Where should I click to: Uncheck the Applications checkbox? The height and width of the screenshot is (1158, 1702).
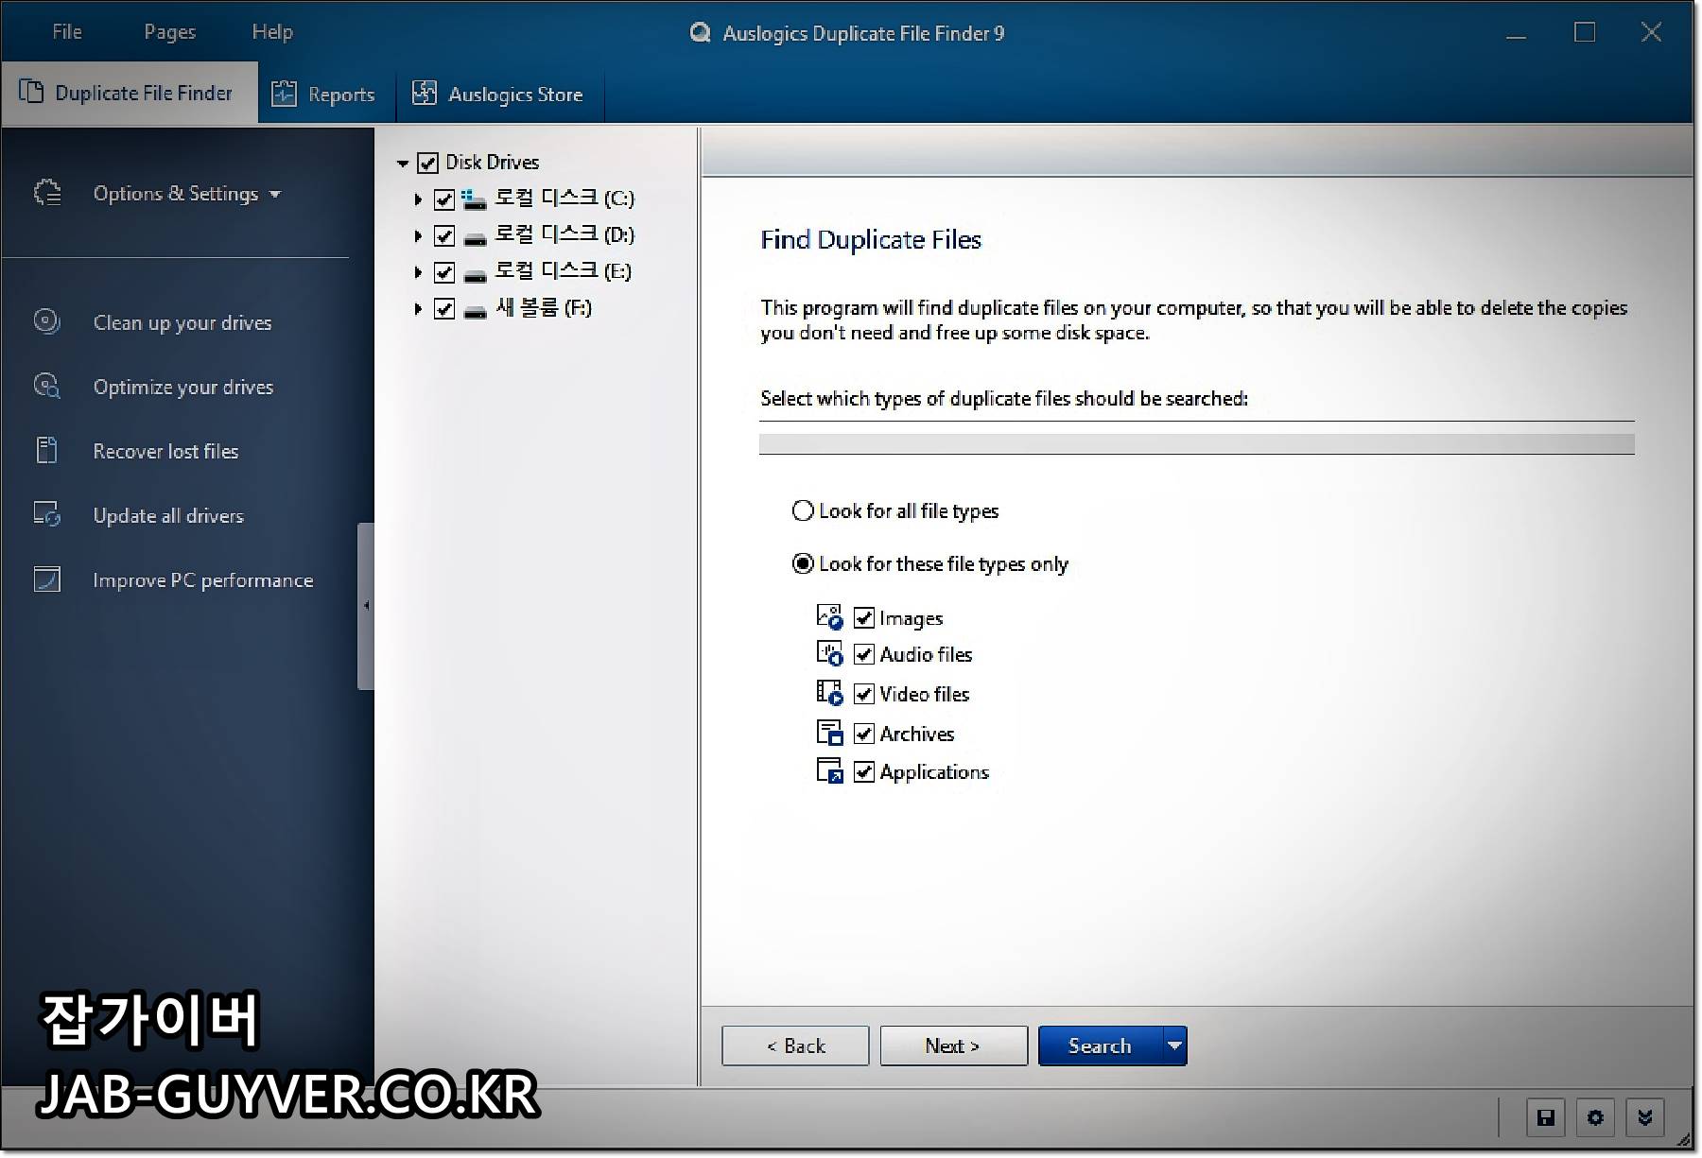pyautogui.click(x=863, y=771)
